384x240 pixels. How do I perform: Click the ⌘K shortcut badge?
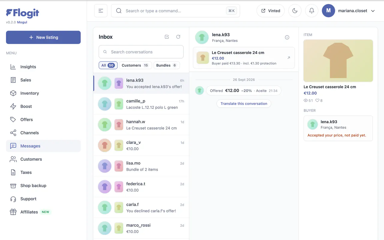point(231,11)
